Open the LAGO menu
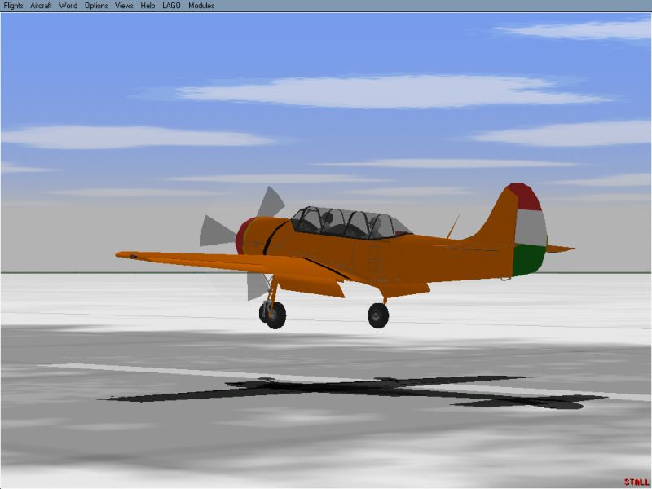This screenshot has width=652, height=489. [x=171, y=6]
